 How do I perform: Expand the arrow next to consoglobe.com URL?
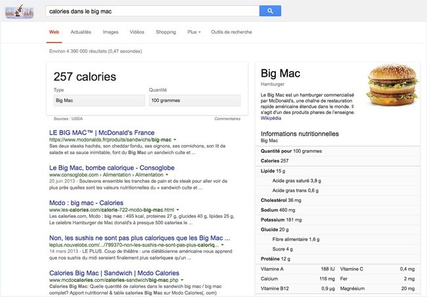[167, 174]
